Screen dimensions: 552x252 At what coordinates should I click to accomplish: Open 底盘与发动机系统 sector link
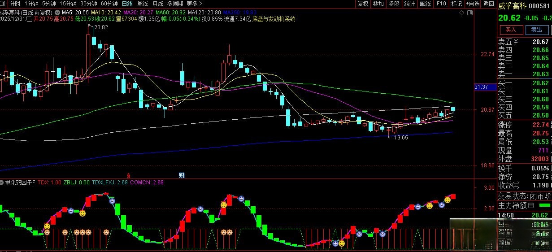tap(274, 19)
